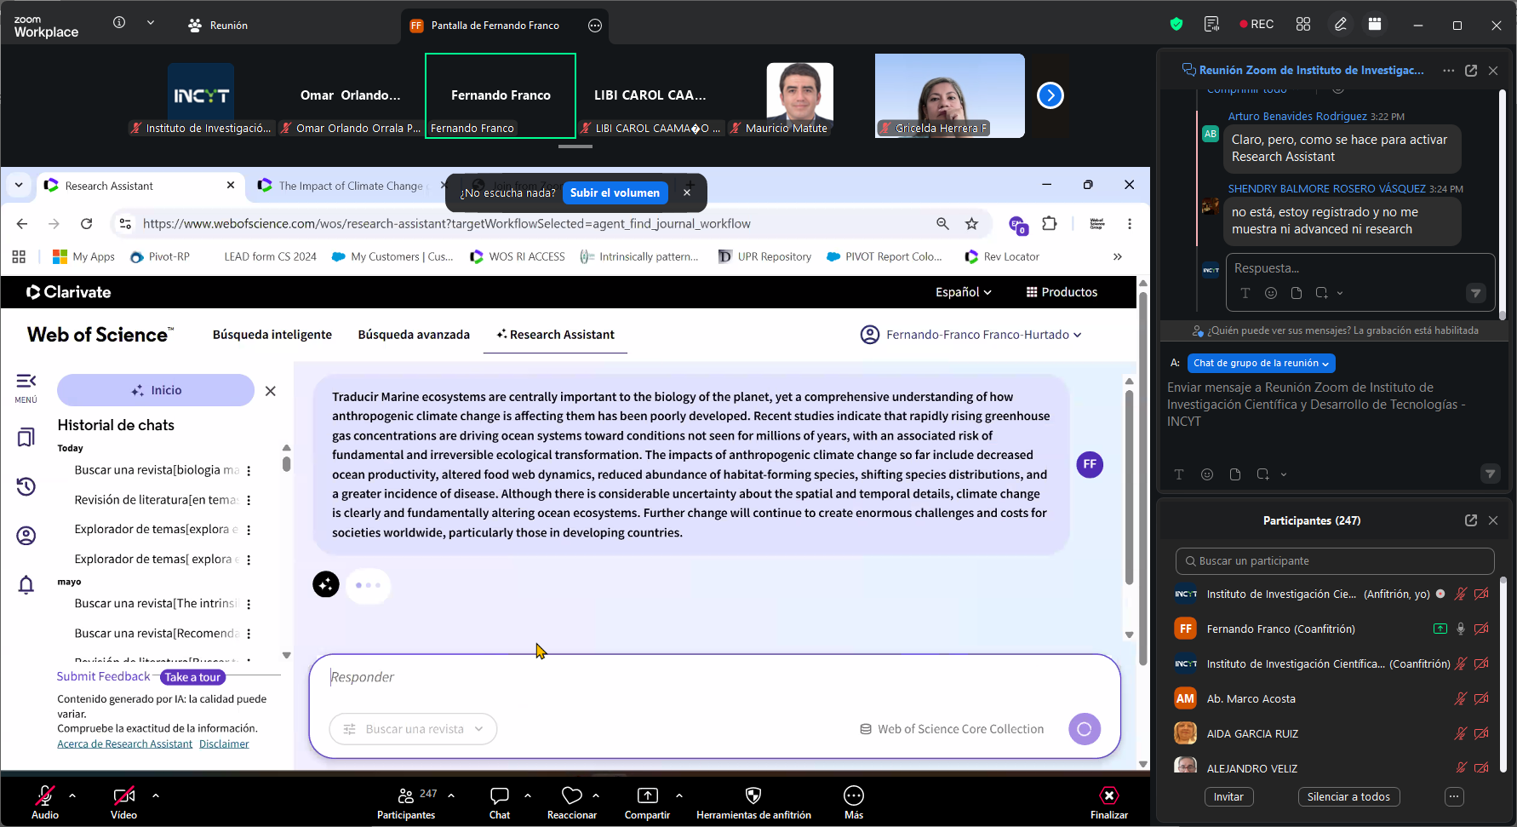
Task: Open options for 'Revisión de literatura[en tema' chat
Action: tap(249, 500)
